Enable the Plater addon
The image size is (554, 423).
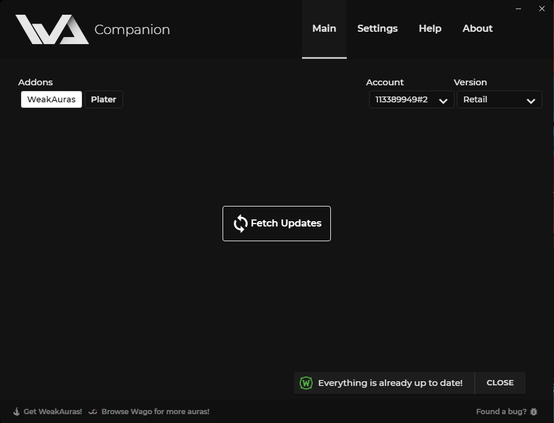tap(104, 99)
